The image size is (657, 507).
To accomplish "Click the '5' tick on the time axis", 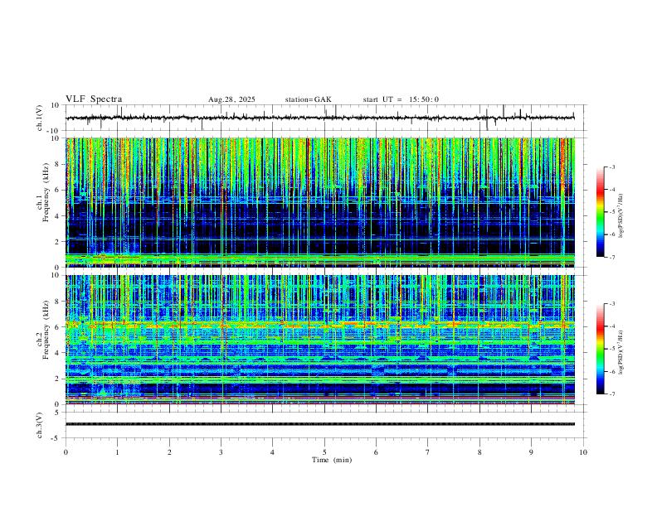I will [x=324, y=452].
